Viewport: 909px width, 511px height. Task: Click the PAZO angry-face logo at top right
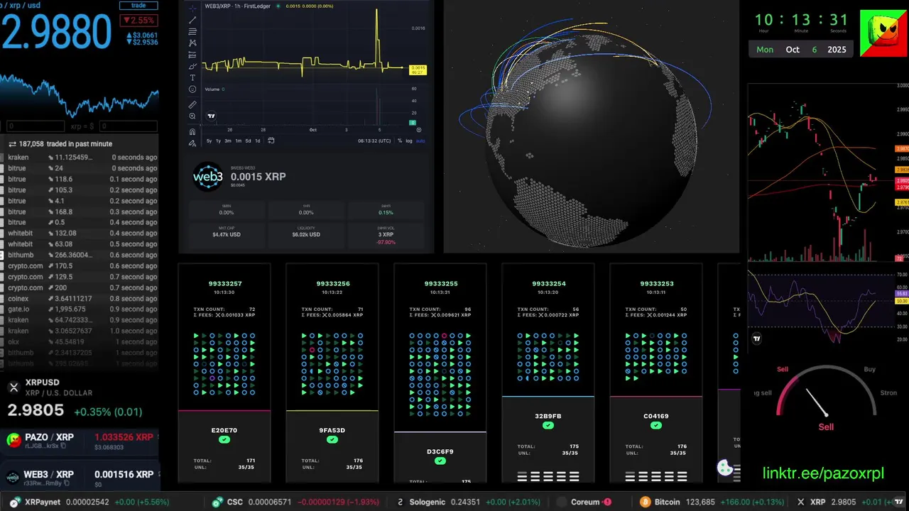click(x=884, y=33)
